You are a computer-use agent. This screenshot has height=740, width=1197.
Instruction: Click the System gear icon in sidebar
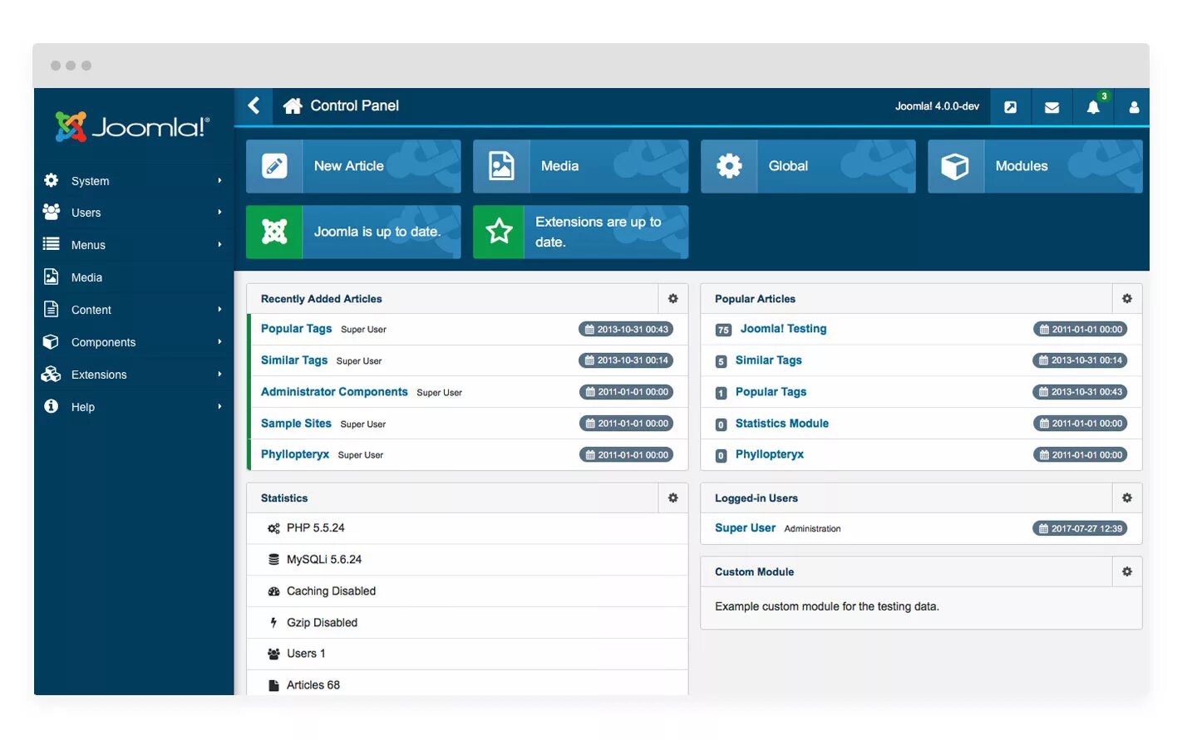51,180
